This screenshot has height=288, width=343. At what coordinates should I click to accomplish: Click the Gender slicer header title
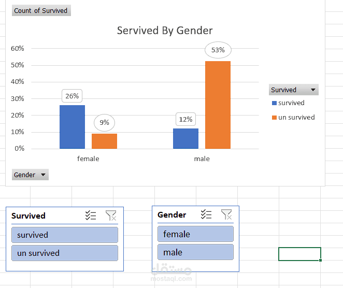(x=172, y=215)
